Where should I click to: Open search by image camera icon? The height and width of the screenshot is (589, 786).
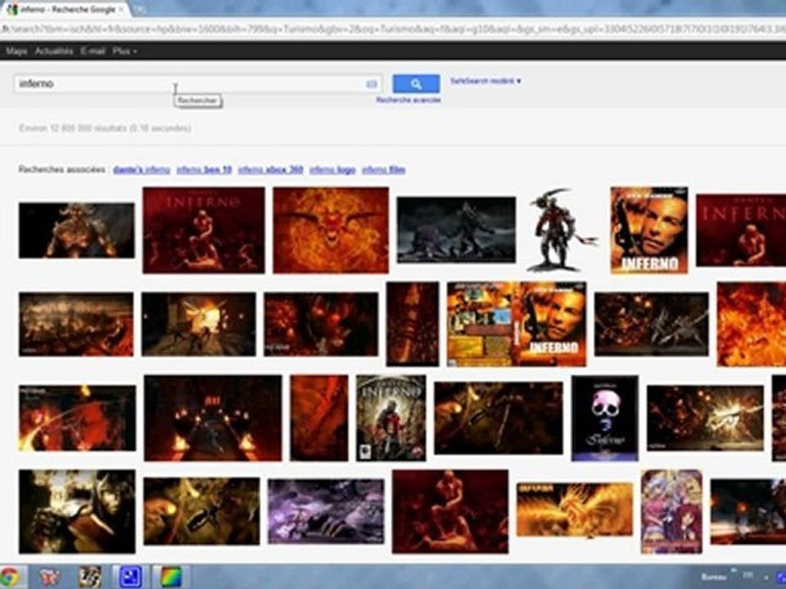point(372,84)
